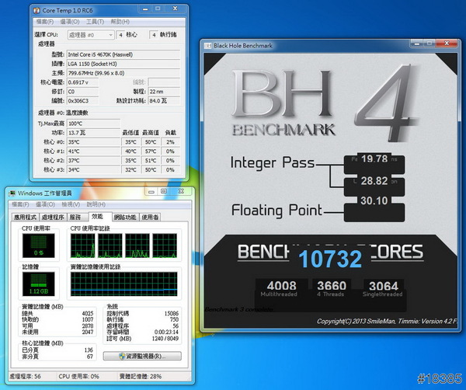
Task: Click the Integer Pass result 19.78
Action: pyautogui.click(x=374, y=158)
